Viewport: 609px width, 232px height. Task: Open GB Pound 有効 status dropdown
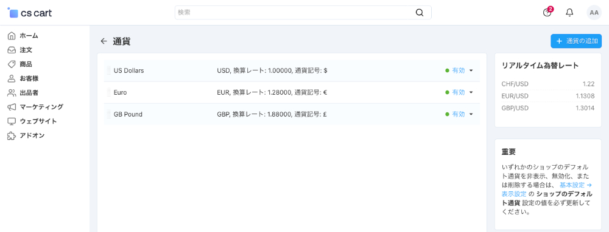pyautogui.click(x=459, y=114)
